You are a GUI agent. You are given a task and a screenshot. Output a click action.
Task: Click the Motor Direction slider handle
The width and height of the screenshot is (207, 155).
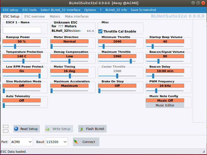click(52, 46)
